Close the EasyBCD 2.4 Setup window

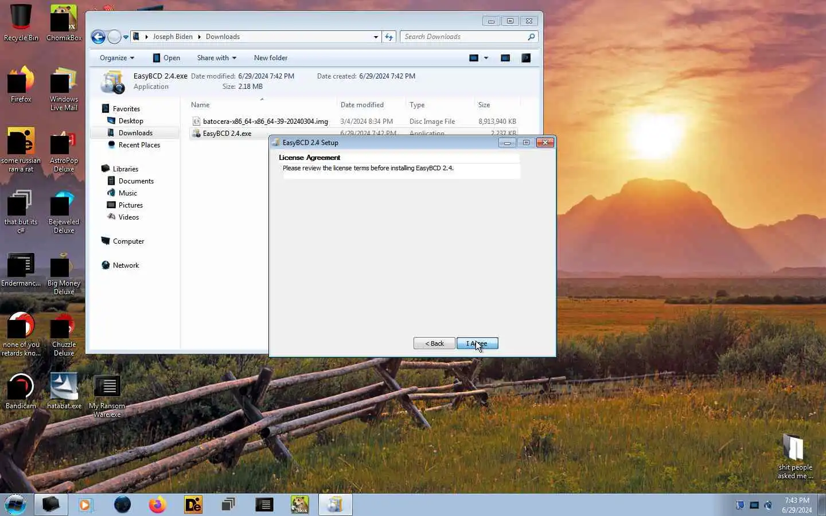pos(545,142)
